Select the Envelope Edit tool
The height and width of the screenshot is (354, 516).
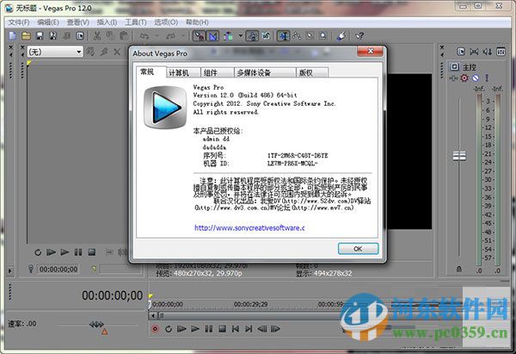coord(297,35)
